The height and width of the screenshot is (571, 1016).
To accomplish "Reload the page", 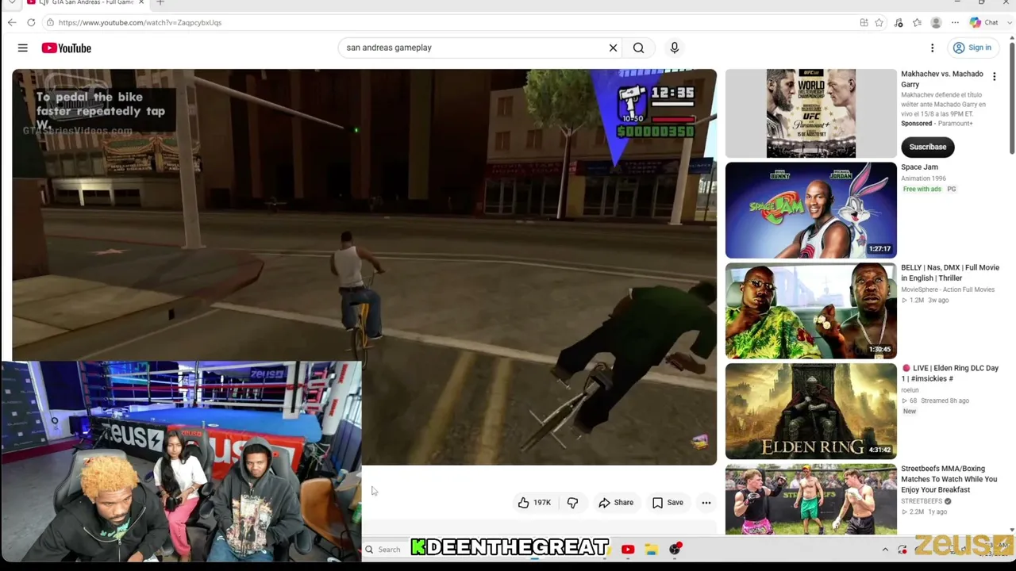I will click(31, 22).
